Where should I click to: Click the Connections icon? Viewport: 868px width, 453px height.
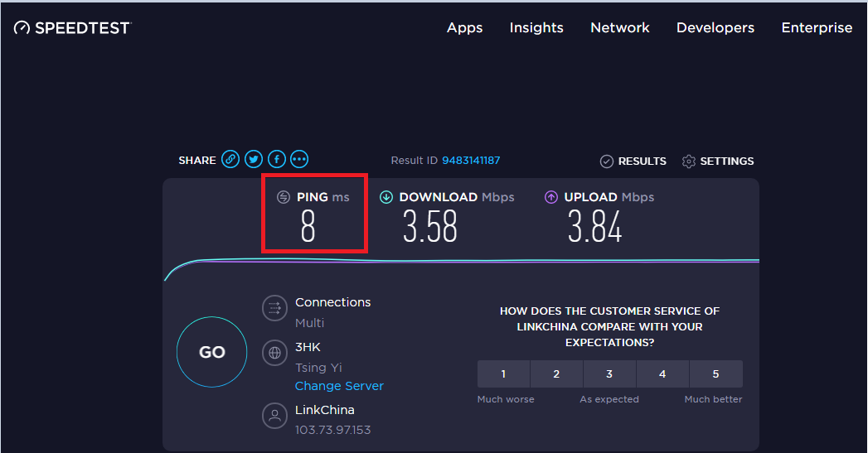(274, 308)
